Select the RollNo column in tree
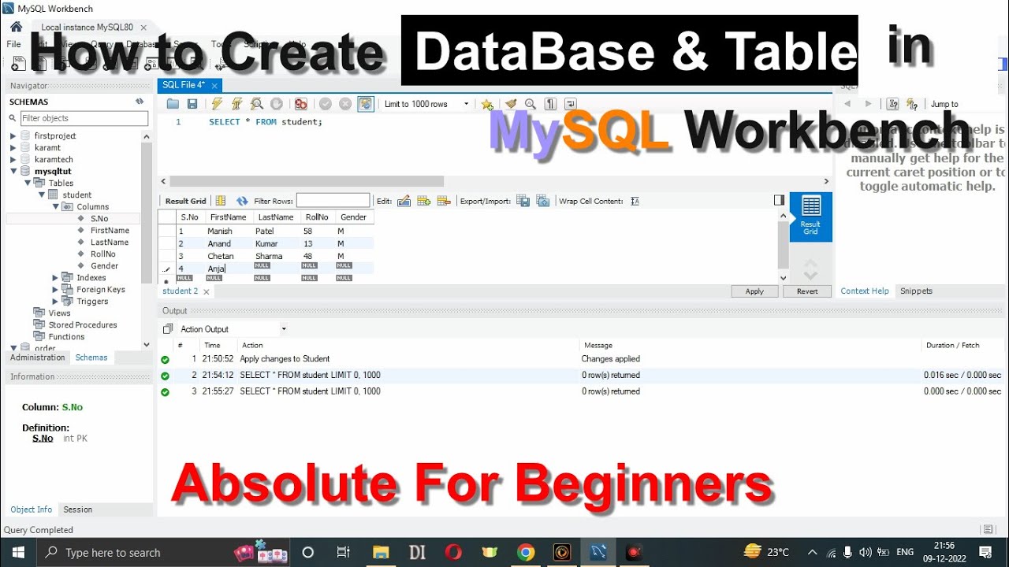This screenshot has height=567, width=1009. coord(102,254)
